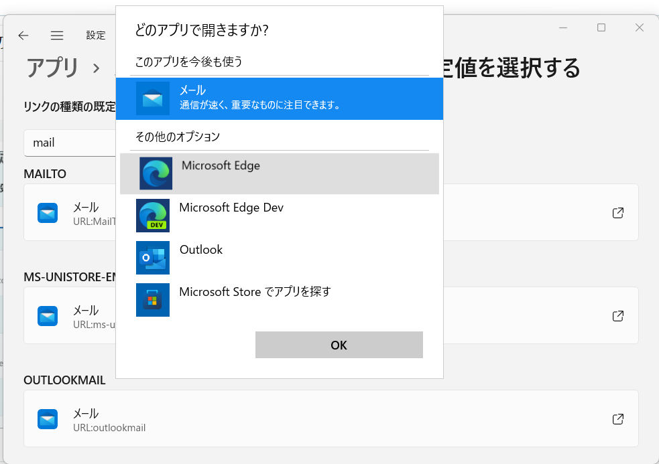Select Microsoft Edge from other options

pos(280,173)
